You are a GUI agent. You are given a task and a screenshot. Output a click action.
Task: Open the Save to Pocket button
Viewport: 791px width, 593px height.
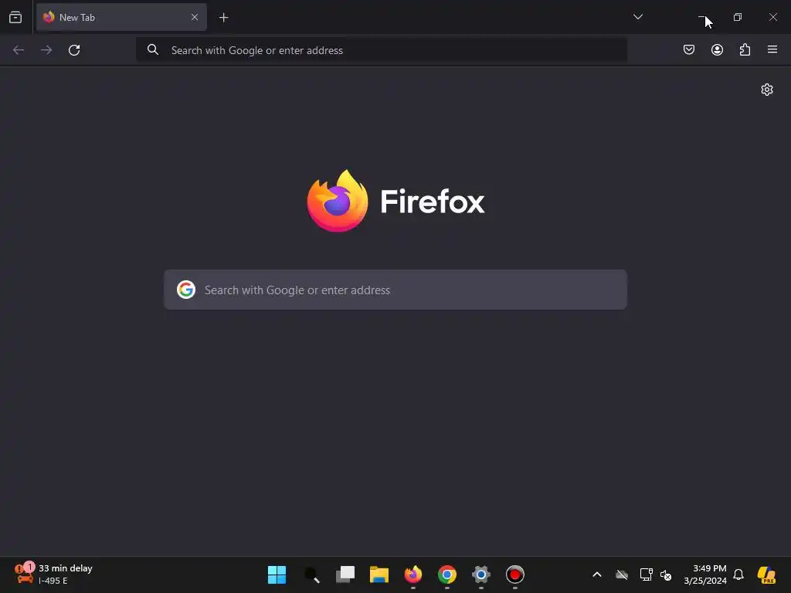pos(689,49)
